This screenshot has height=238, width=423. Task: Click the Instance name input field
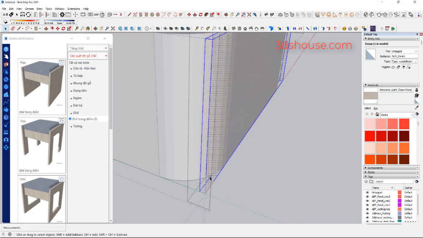click(x=404, y=57)
